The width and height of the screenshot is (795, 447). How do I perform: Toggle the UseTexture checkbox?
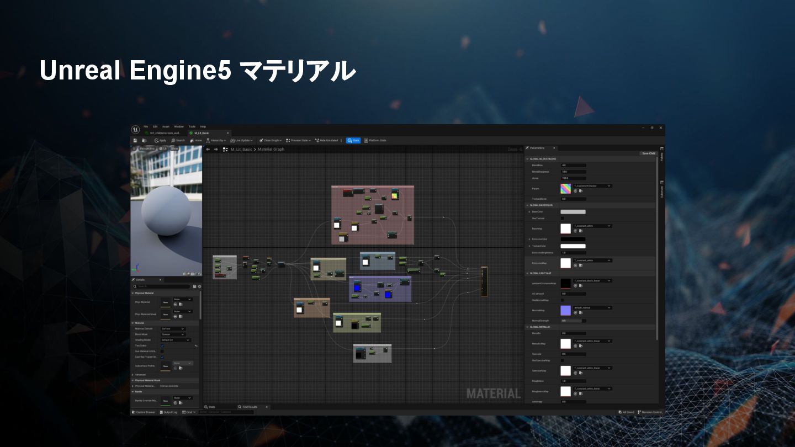563,219
